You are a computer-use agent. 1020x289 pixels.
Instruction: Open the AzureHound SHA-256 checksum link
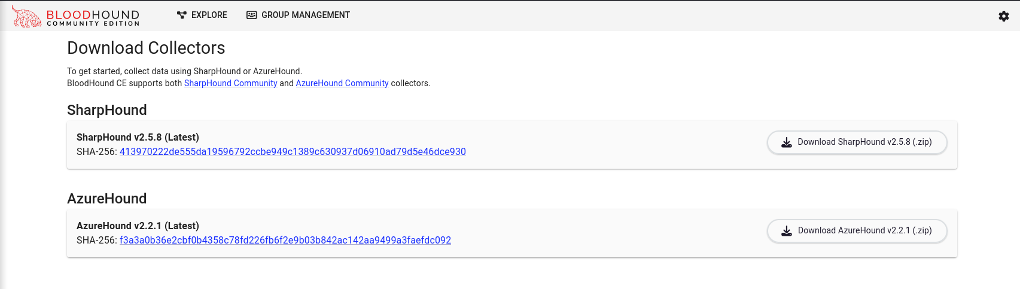coord(285,241)
